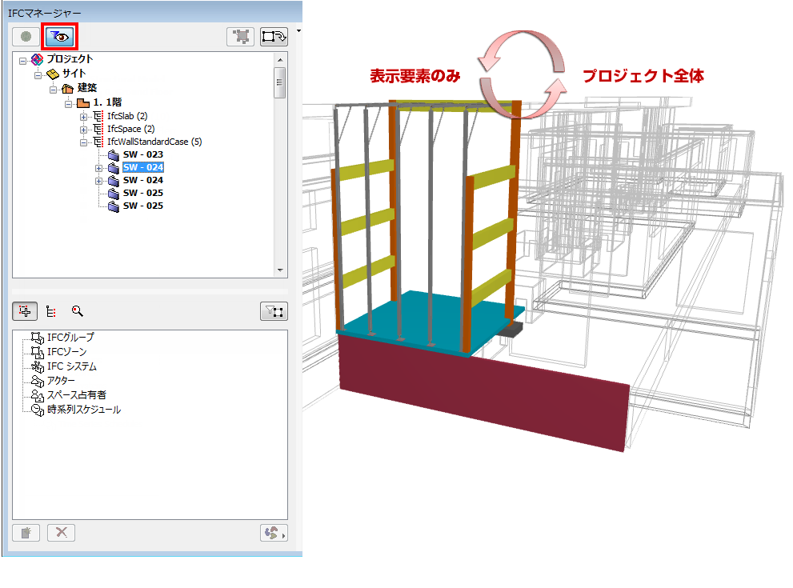Select the grayed project scope icon beside the eye
This screenshot has width=793, height=588.
[25, 34]
